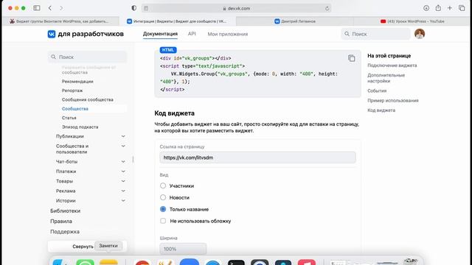Click the dev.vk.com address bar

[237, 8]
